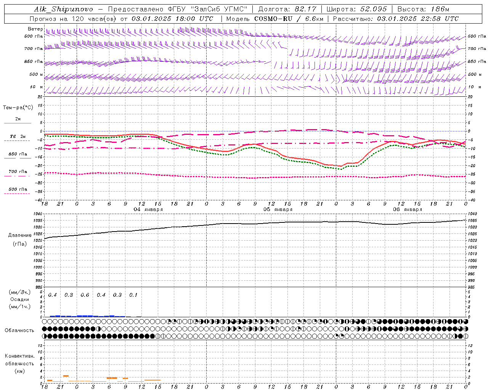Image resolution: width=488 pixels, height=390 pixels.
Task: Click the 04 января date label
Action: coord(148,209)
